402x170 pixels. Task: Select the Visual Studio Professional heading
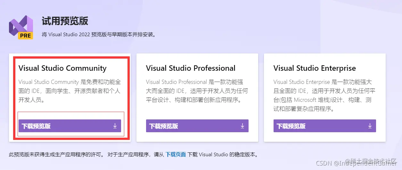point(191,68)
